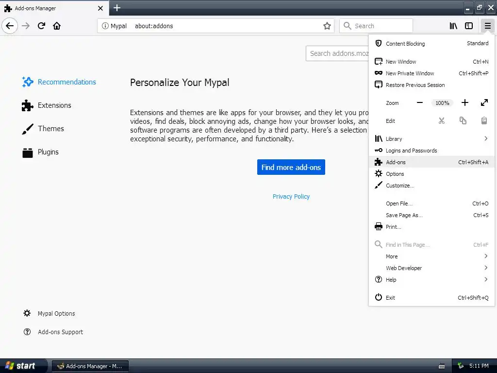Image resolution: width=497 pixels, height=373 pixels.
Task: Click the Find more add-ons button
Action: (291, 167)
